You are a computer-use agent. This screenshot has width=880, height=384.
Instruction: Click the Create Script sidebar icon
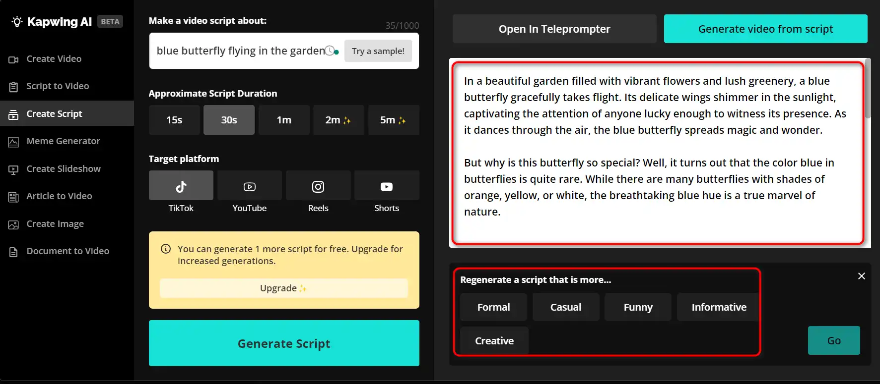coord(13,114)
